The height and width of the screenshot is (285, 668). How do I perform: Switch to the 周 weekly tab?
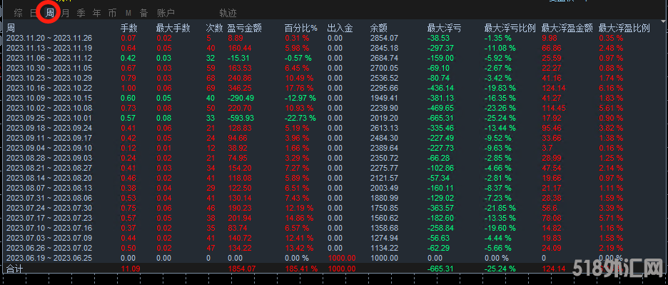[x=49, y=14]
